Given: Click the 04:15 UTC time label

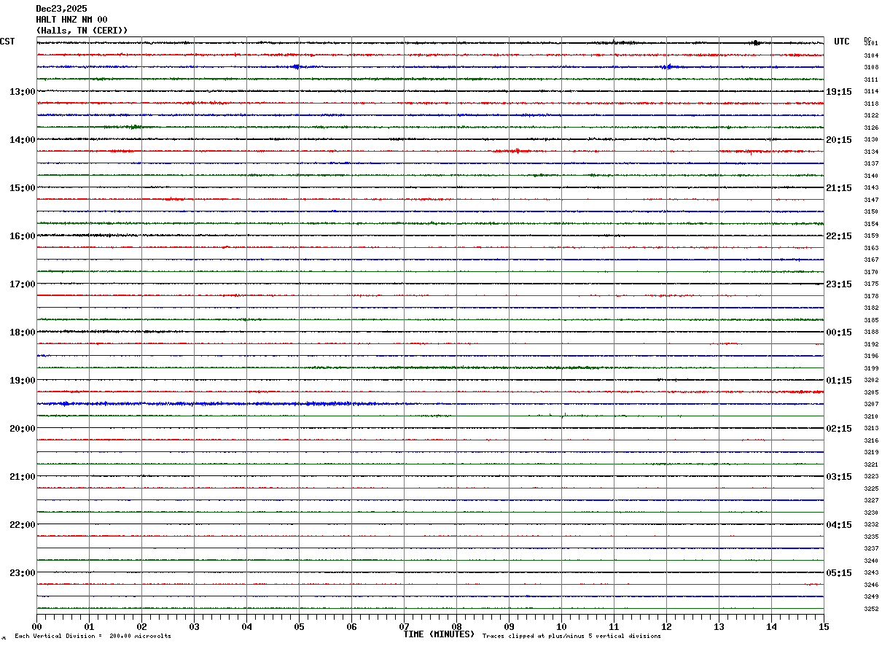Looking at the screenshot, I should click(839, 525).
